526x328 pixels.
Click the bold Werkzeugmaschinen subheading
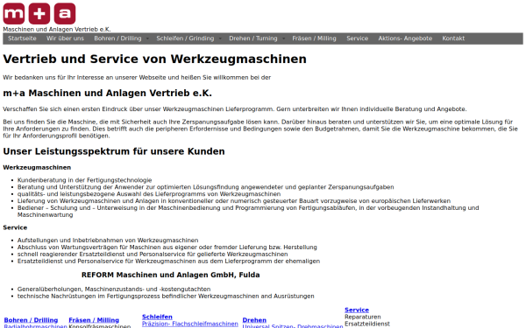[37, 167]
